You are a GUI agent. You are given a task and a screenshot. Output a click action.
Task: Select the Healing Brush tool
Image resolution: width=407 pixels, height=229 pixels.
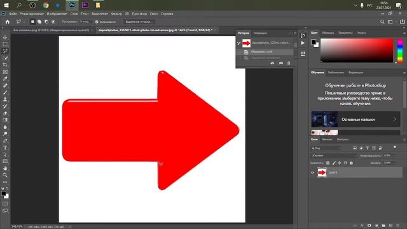coord(5,86)
